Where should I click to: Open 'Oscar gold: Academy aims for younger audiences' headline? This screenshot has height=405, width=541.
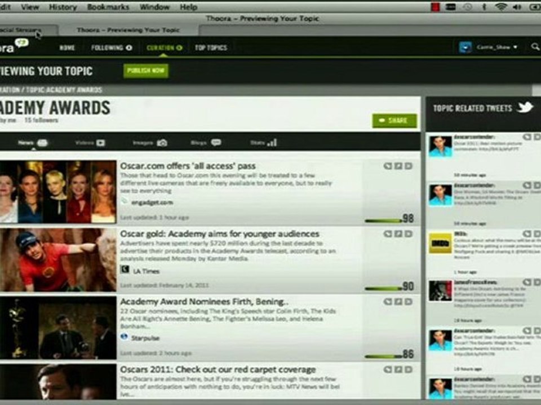tap(220, 234)
